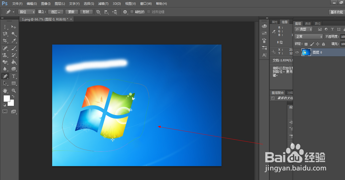Toggle lock image pixels brush icon
The width and height of the screenshot is (345, 180).
coord(312,44)
